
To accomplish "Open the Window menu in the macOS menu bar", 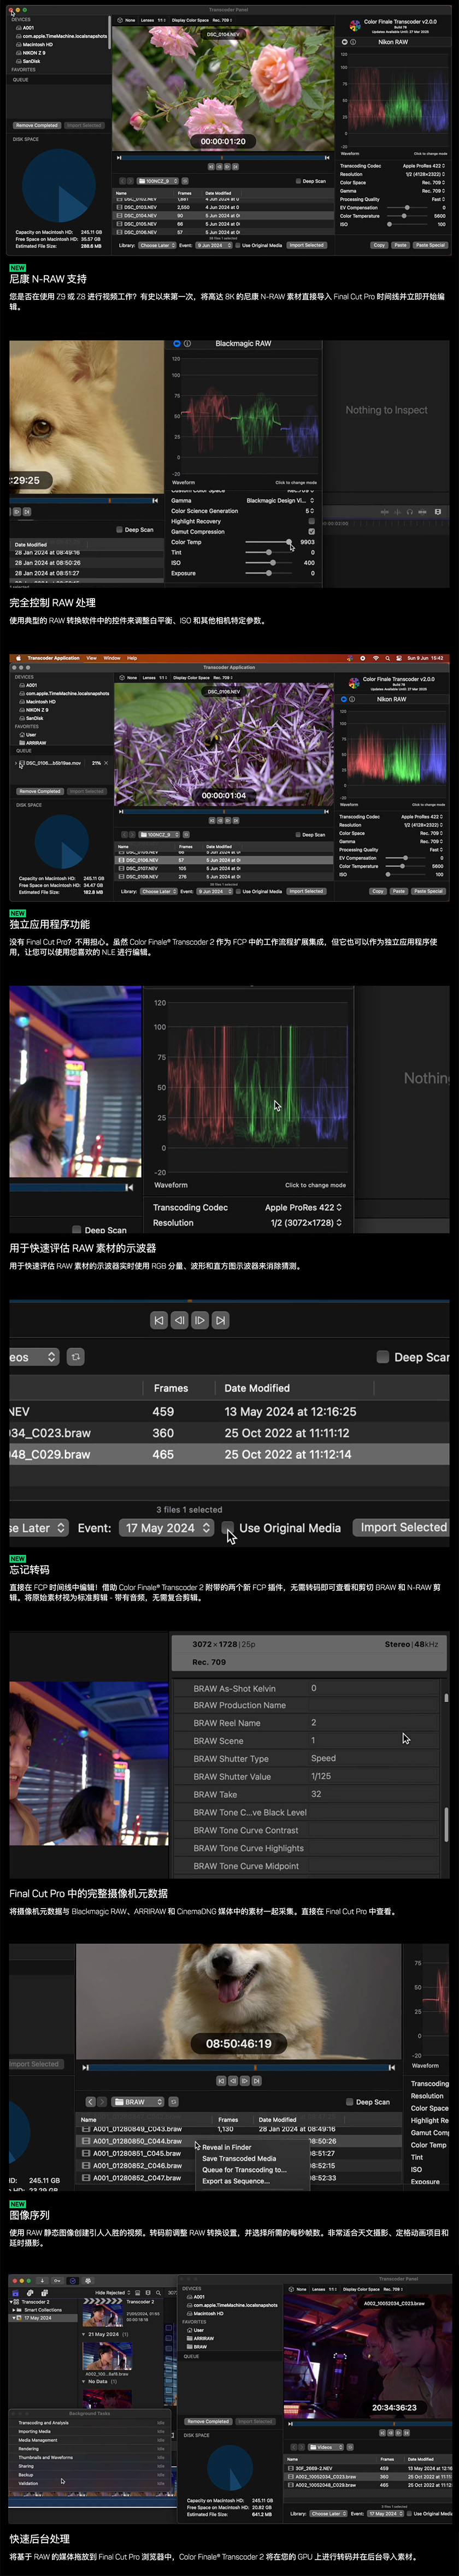I will coord(112,658).
